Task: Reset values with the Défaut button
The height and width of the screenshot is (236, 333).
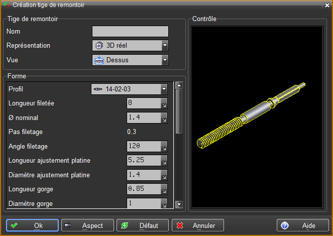Action: [143, 225]
